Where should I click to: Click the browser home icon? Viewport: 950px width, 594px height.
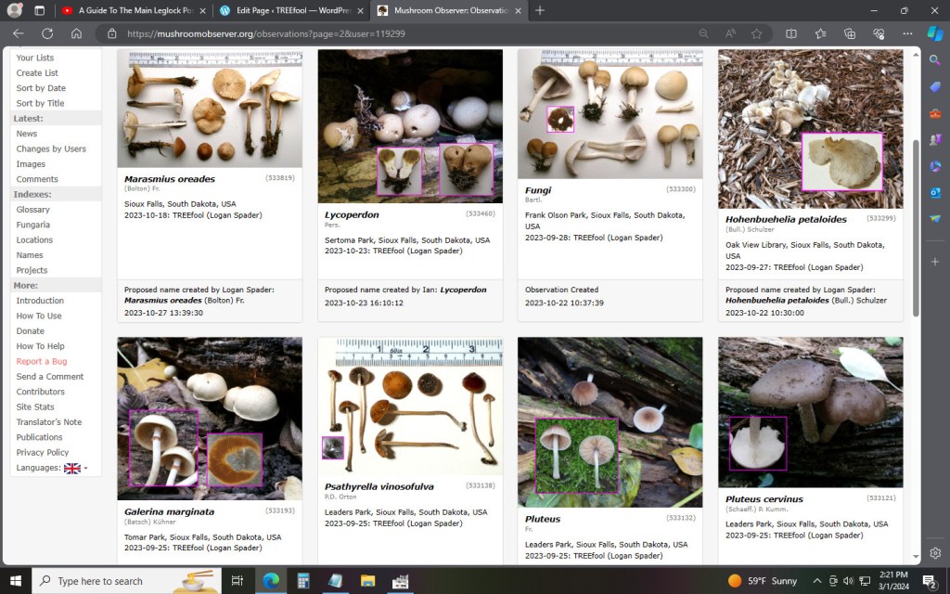point(77,33)
